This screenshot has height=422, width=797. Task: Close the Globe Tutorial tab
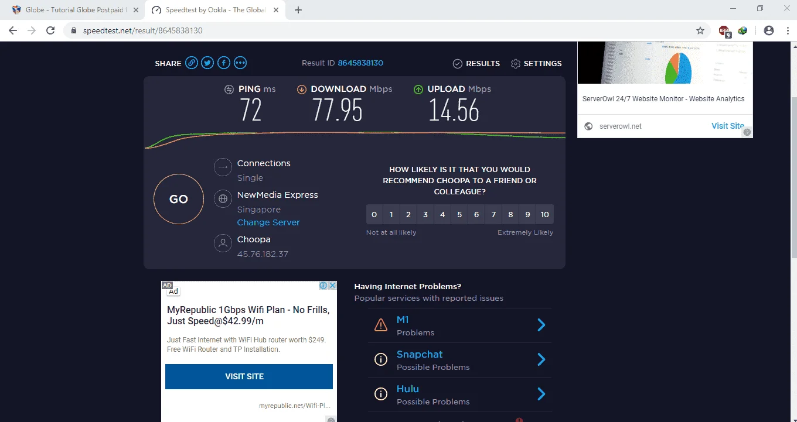(135, 10)
